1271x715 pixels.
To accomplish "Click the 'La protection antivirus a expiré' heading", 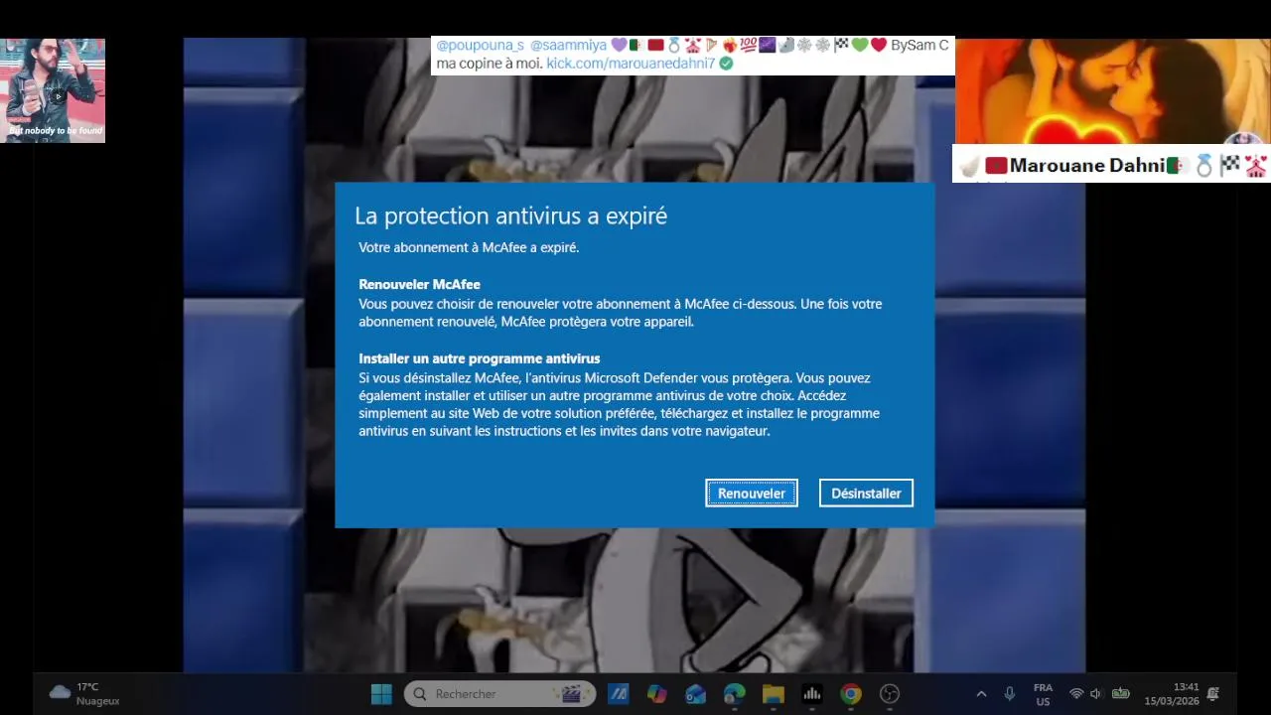I will [x=510, y=215].
